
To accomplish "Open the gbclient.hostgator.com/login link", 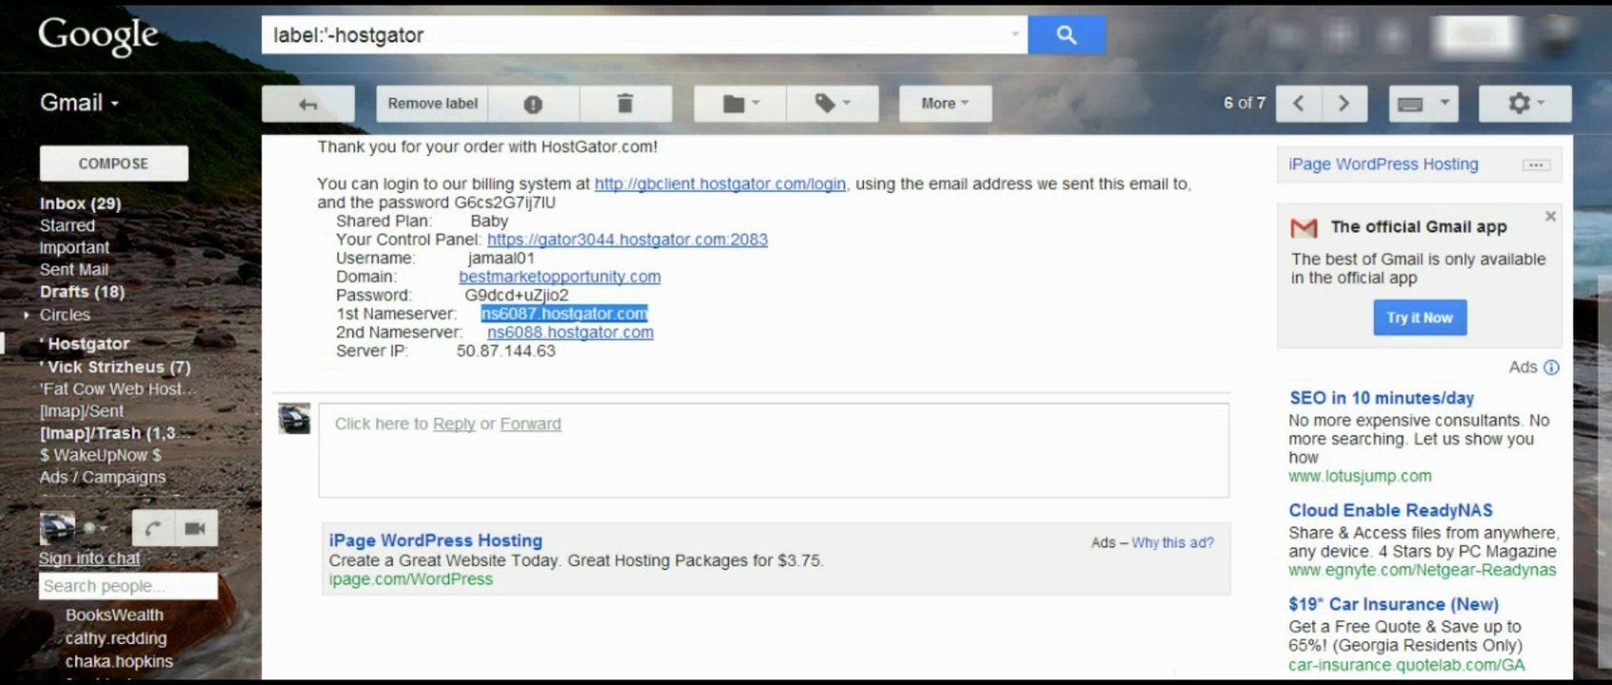I will point(720,184).
